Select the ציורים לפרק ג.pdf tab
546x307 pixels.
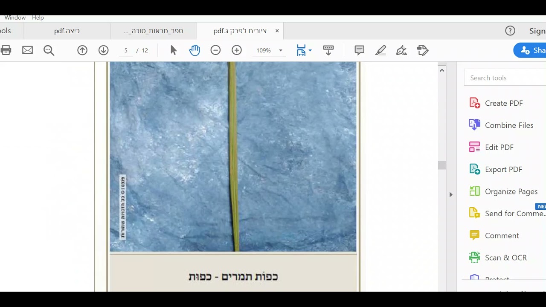(240, 31)
